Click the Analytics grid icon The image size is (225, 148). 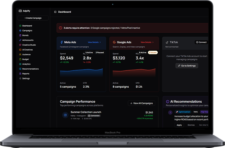pyautogui.click(x=20, y=64)
